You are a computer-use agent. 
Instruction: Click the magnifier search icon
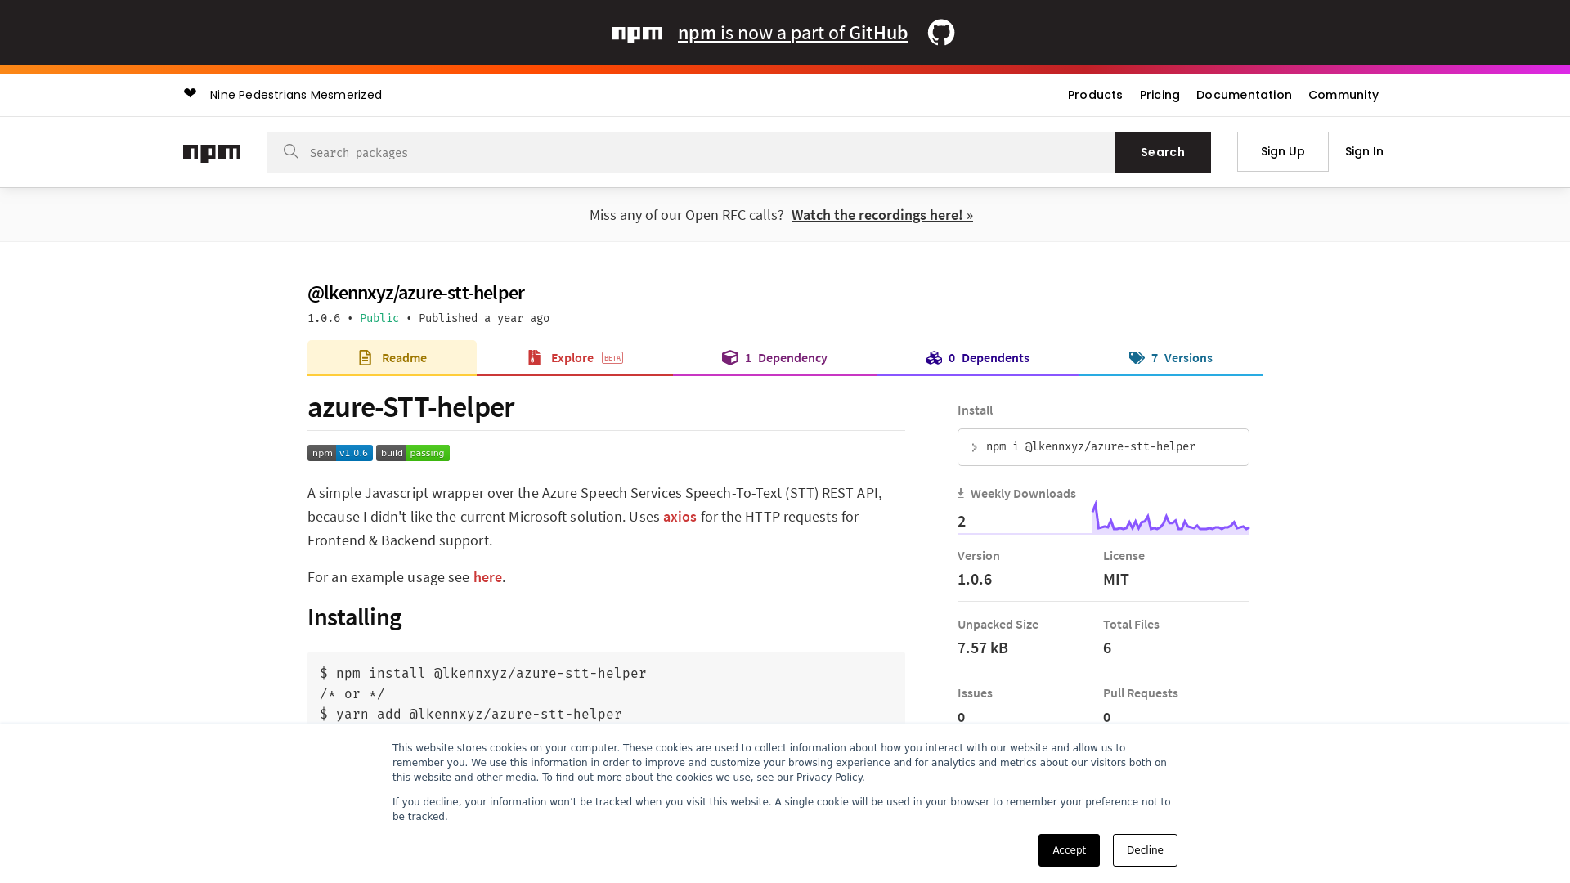click(x=291, y=151)
